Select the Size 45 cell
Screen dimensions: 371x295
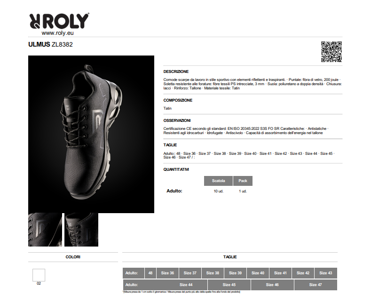(x=229, y=285)
